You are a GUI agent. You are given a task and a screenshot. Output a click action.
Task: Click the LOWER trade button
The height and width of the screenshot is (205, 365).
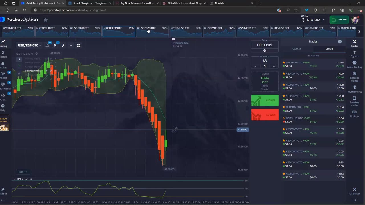click(265, 115)
